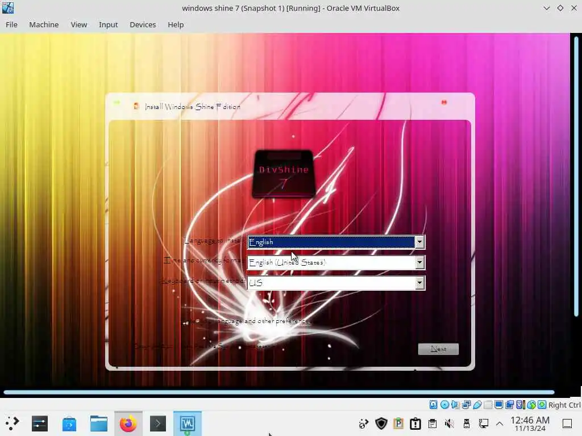Image resolution: width=582 pixels, height=436 pixels.
Task: Click the optical disk status icon
Action: point(444,404)
